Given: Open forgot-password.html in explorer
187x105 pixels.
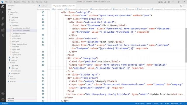Looking at the screenshot, I should pos(20,44).
